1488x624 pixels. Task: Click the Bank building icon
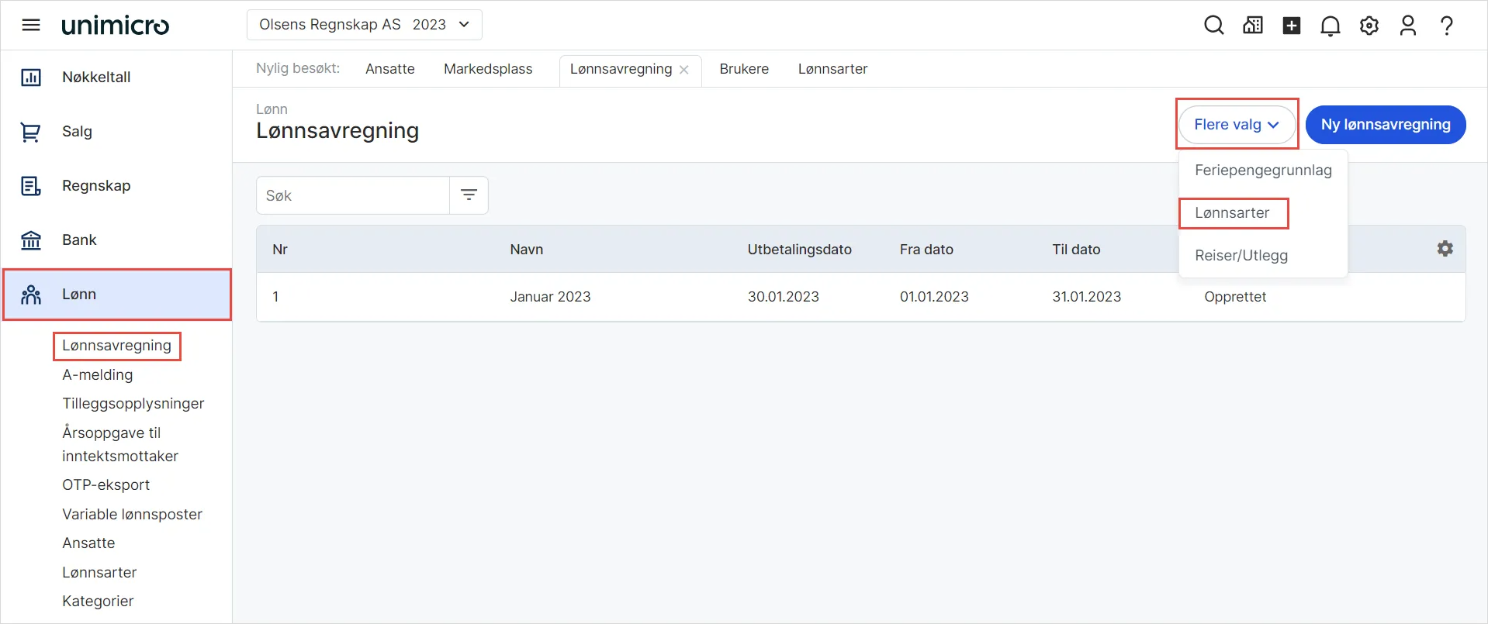tap(31, 240)
